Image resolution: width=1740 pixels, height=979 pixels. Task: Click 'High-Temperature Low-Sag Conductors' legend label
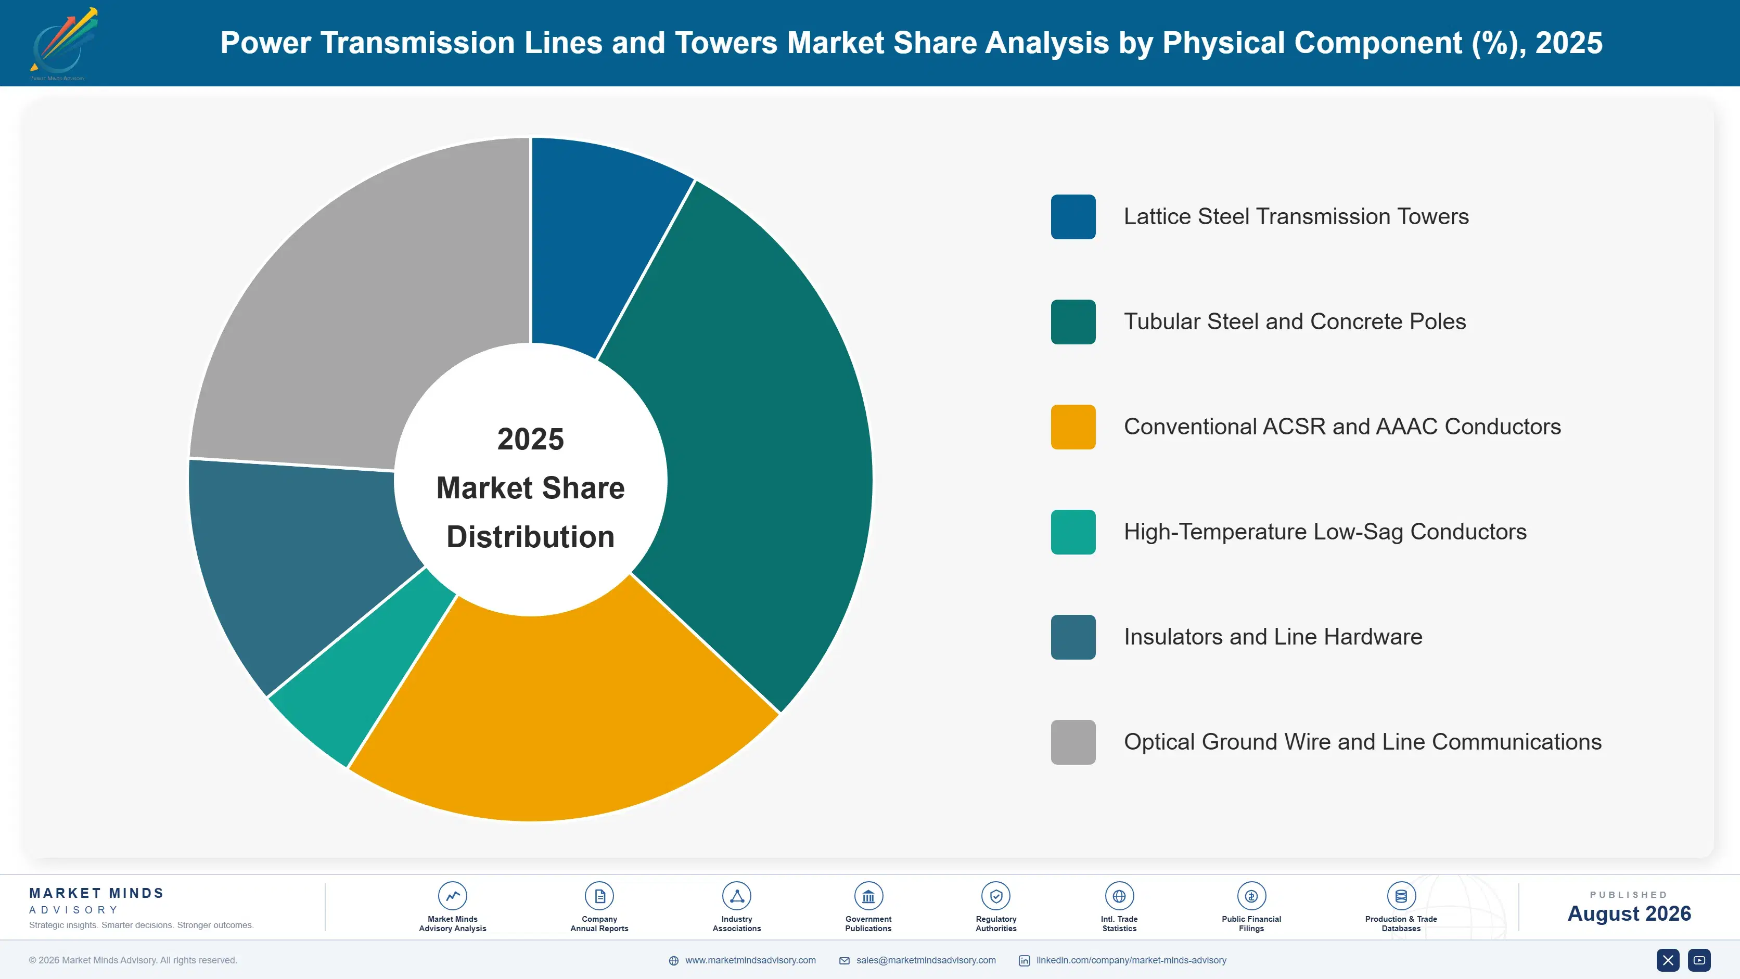click(x=1325, y=532)
